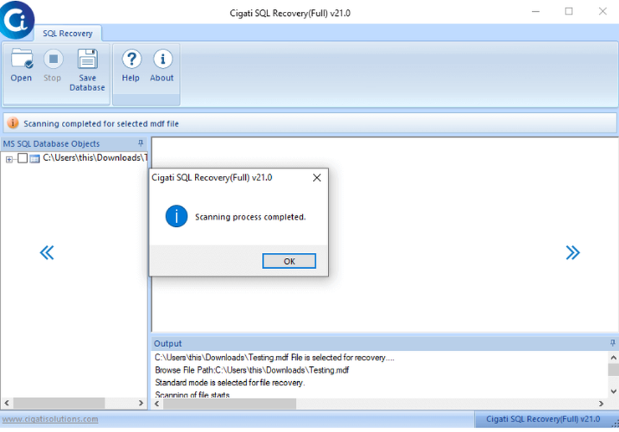Click 'Scanning completed for selected mdf file' message
Viewport: 619px width, 432px height.
click(101, 124)
